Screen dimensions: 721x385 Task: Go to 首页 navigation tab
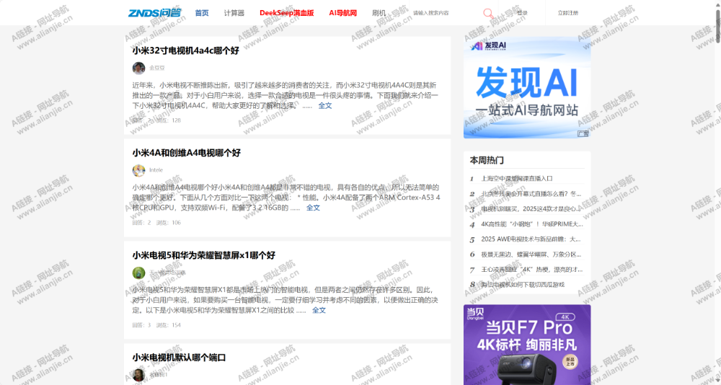[202, 13]
